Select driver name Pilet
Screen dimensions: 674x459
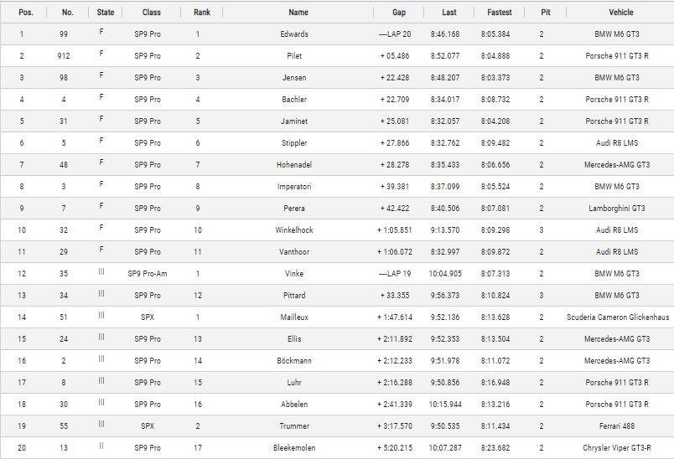pyautogui.click(x=293, y=56)
